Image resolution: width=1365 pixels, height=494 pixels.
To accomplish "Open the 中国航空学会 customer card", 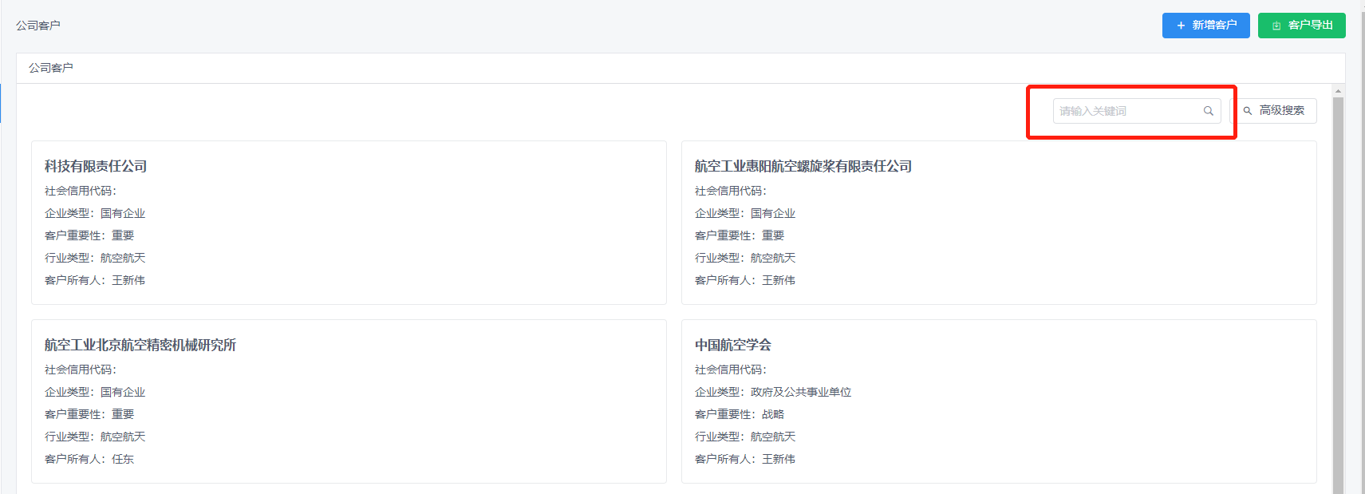I will 732,345.
